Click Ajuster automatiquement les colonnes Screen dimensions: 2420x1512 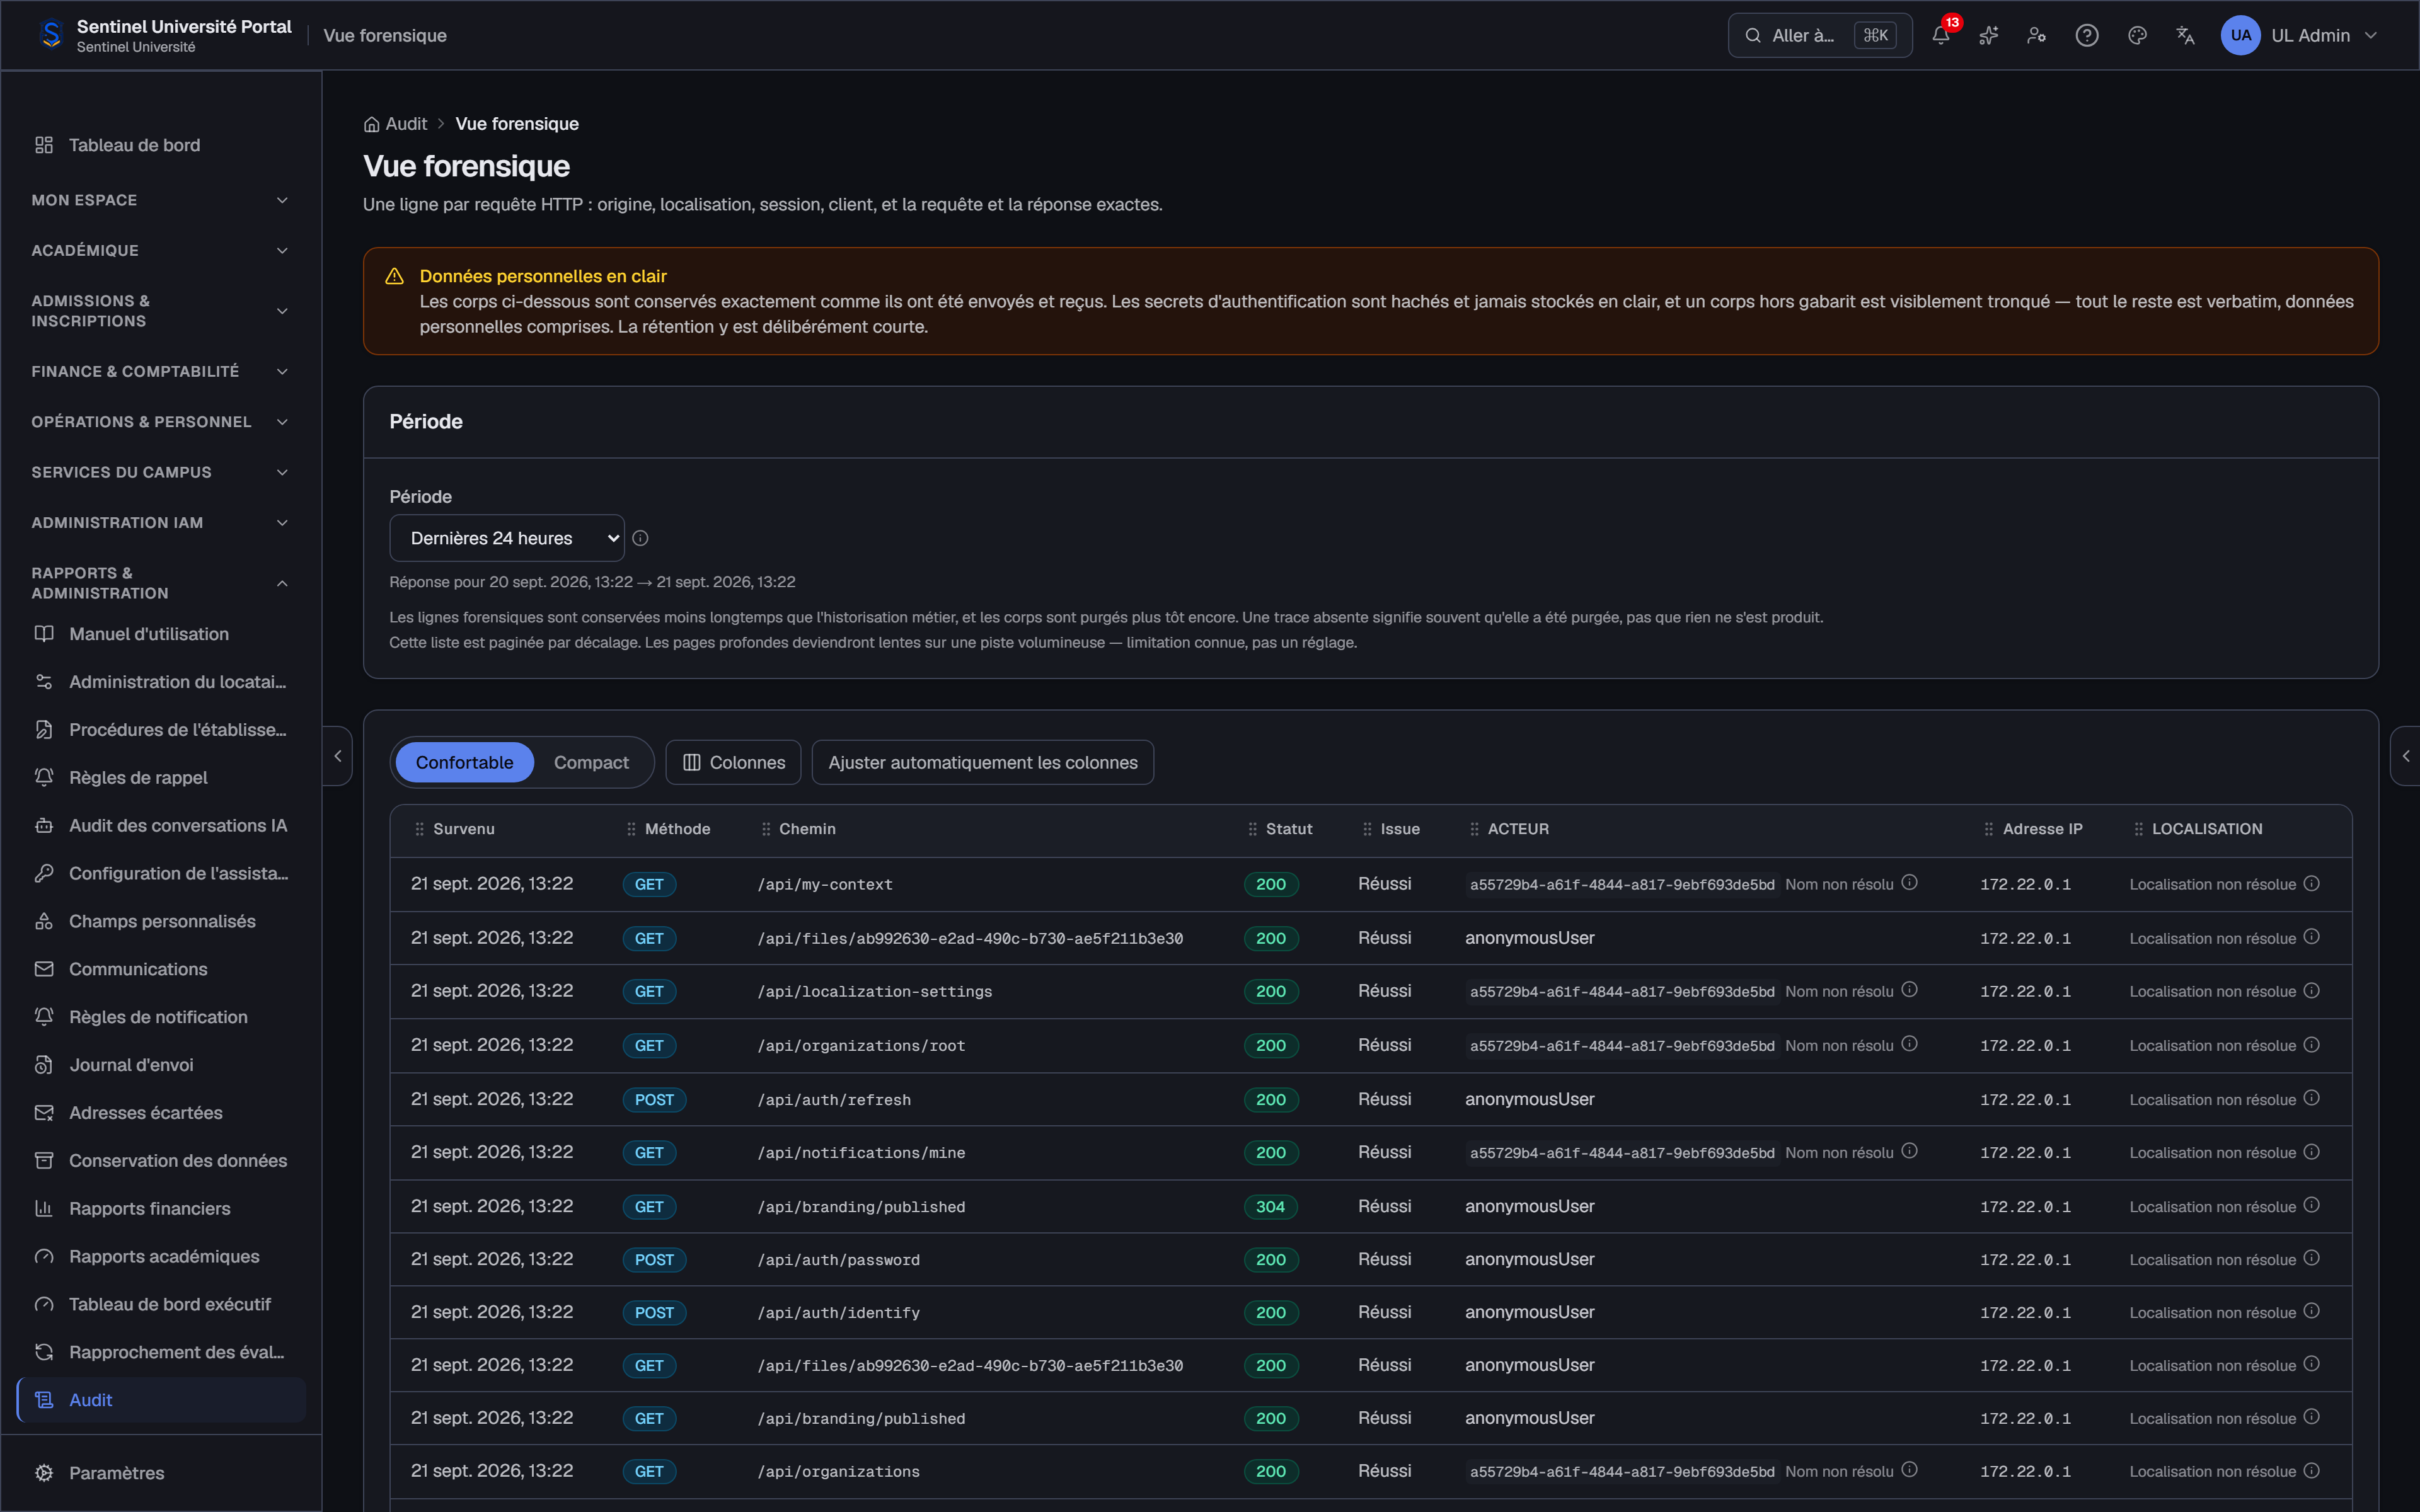pos(982,762)
